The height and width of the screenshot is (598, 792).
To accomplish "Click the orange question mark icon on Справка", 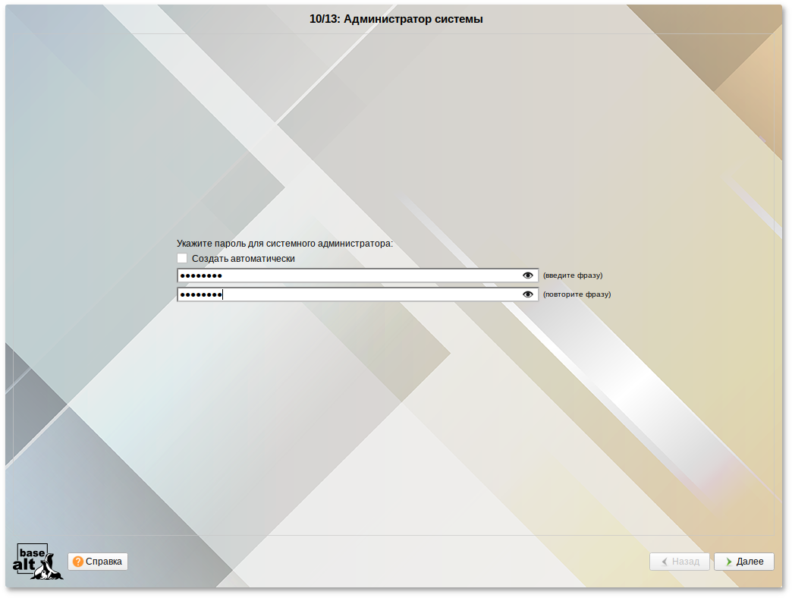I will (78, 562).
